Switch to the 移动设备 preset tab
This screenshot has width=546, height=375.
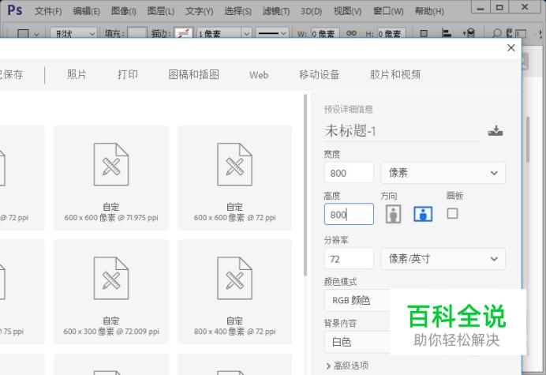pyautogui.click(x=320, y=74)
